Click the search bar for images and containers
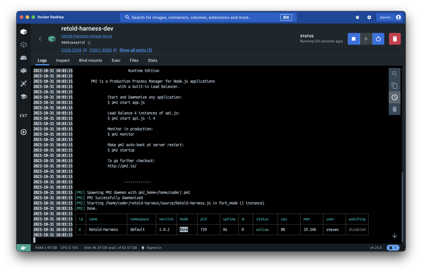 [208, 17]
